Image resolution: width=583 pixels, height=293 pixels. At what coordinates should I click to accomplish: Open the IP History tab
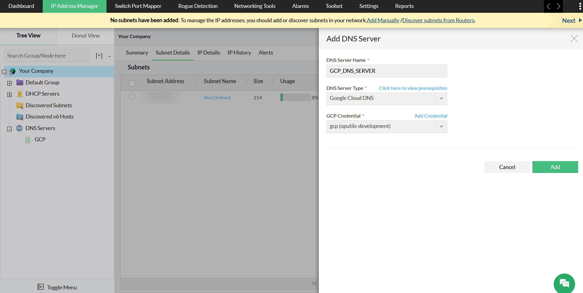coord(239,53)
